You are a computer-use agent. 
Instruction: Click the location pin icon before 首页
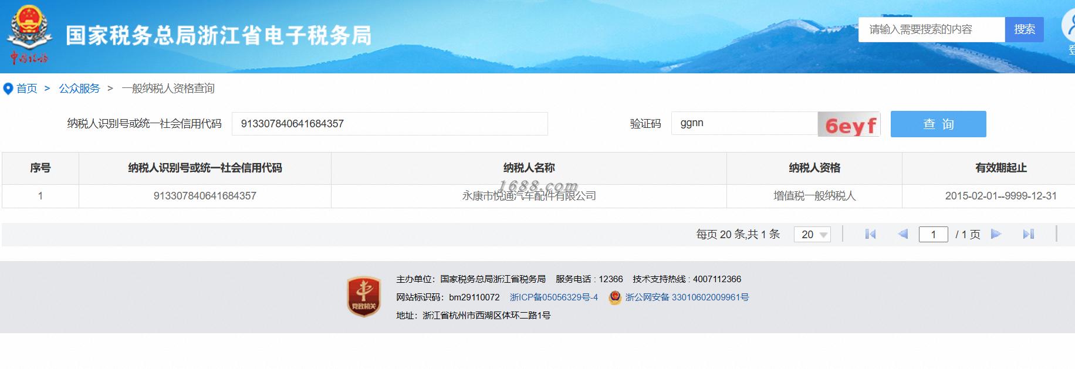(x=8, y=89)
